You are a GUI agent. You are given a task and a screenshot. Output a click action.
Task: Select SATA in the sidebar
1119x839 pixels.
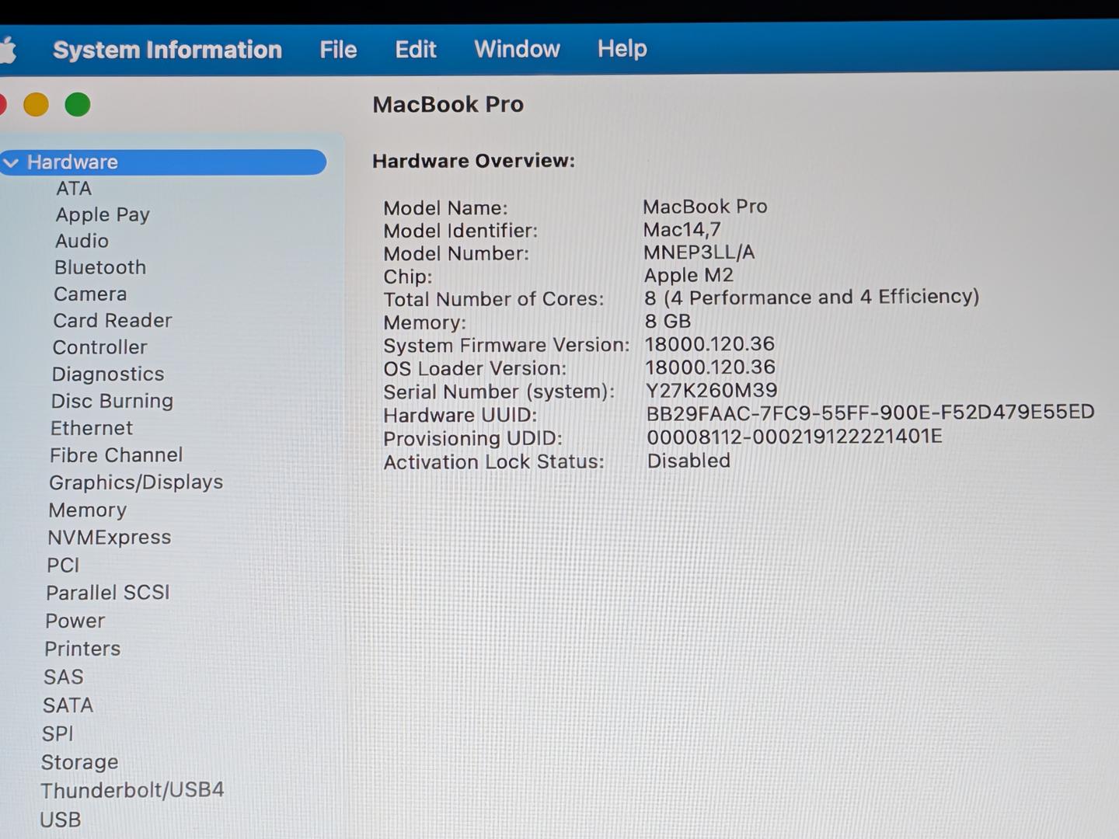(x=68, y=705)
